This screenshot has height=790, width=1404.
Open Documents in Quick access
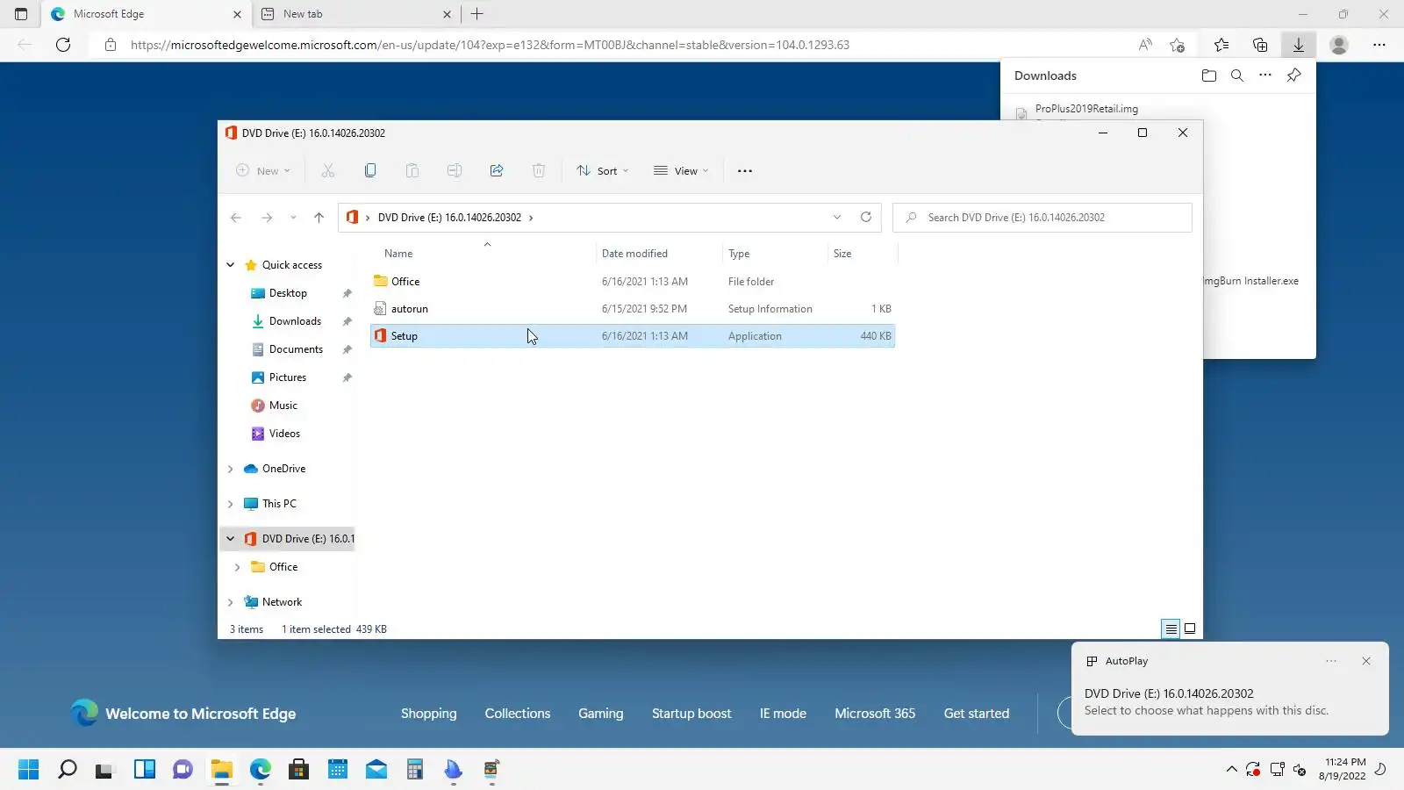coord(296,349)
